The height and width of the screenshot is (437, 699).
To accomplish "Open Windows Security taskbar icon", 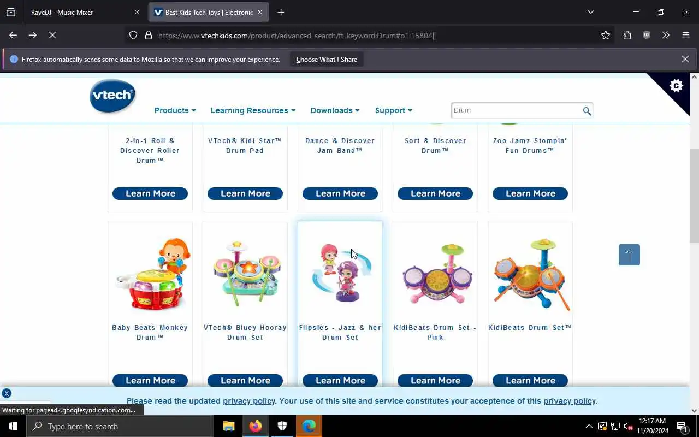I will [x=282, y=426].
